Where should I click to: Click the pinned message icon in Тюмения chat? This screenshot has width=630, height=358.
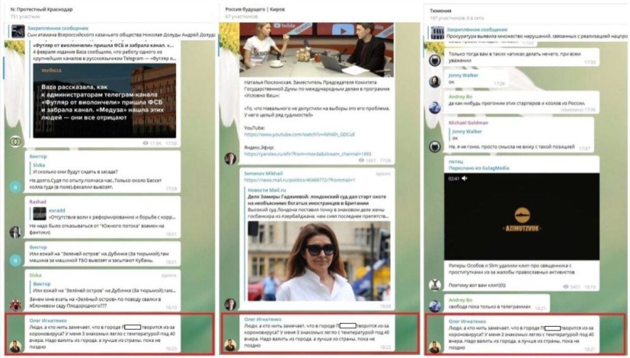437,33
